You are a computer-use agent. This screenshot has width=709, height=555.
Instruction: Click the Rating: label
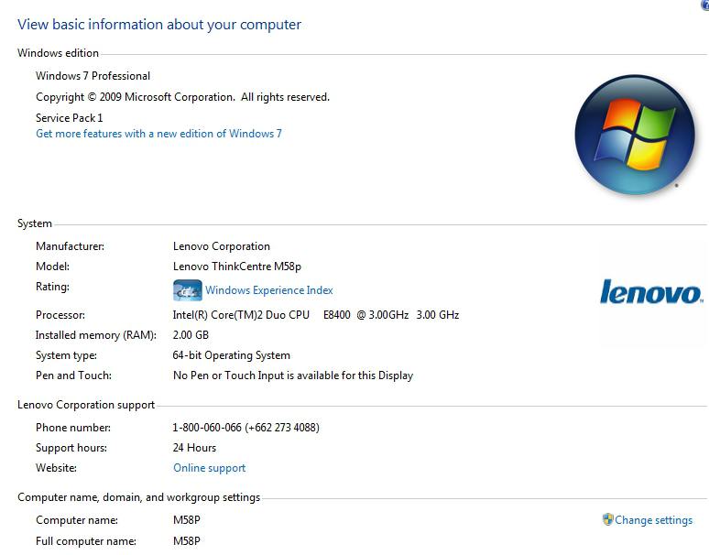52,287
